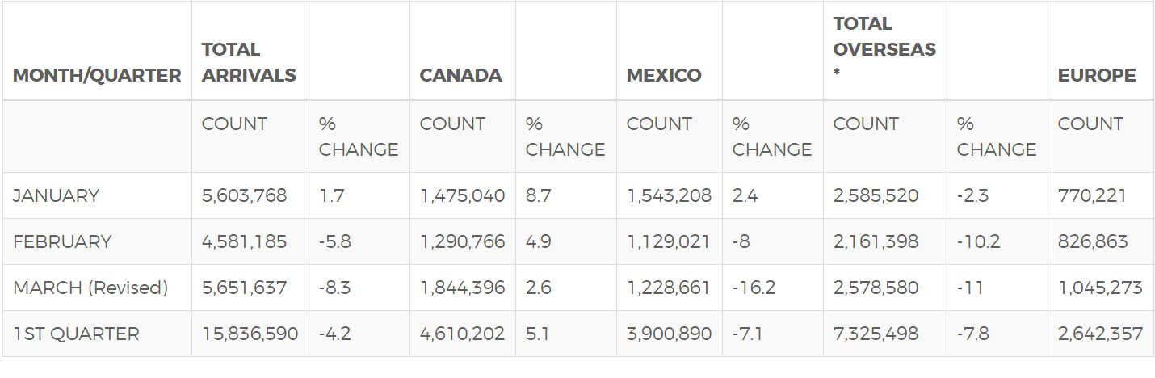
Task: Select the CANADA column header
Action: (x=460, y=75)
